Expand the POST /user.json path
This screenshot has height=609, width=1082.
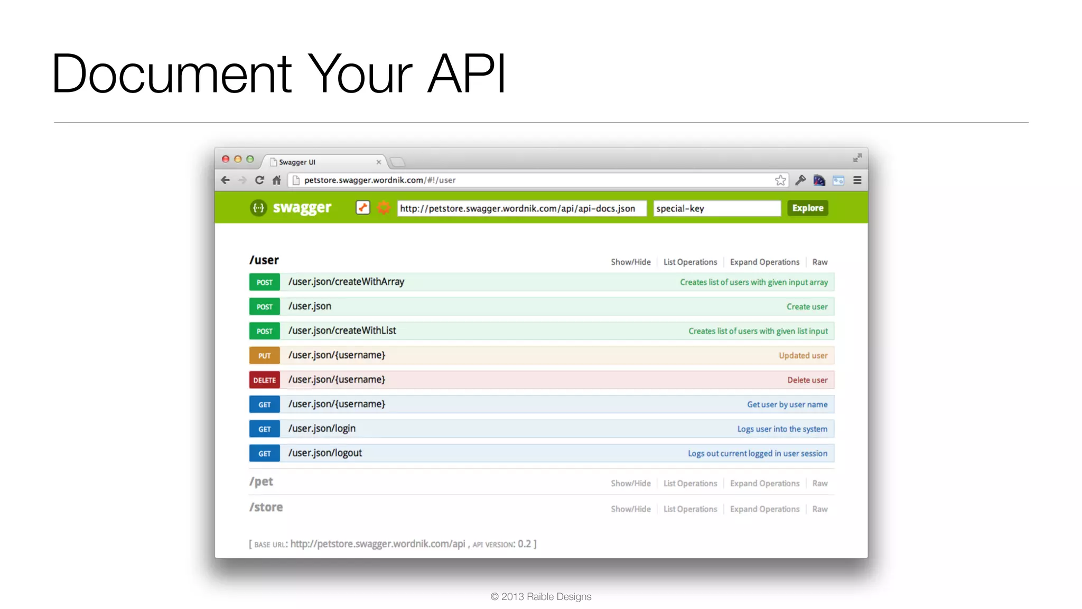(x=310, y=306)
